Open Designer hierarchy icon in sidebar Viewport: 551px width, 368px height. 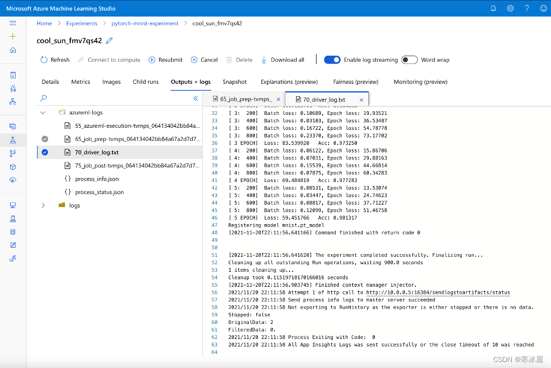[x=13, y=101]
